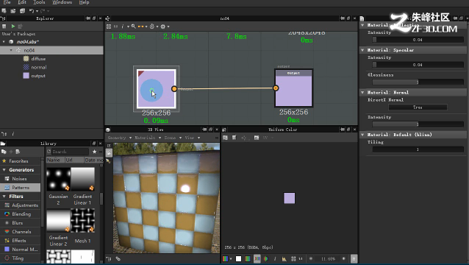469x265 pixels.
Task: Click the orange output connector of uniform color node
Action: click(174, 88)
